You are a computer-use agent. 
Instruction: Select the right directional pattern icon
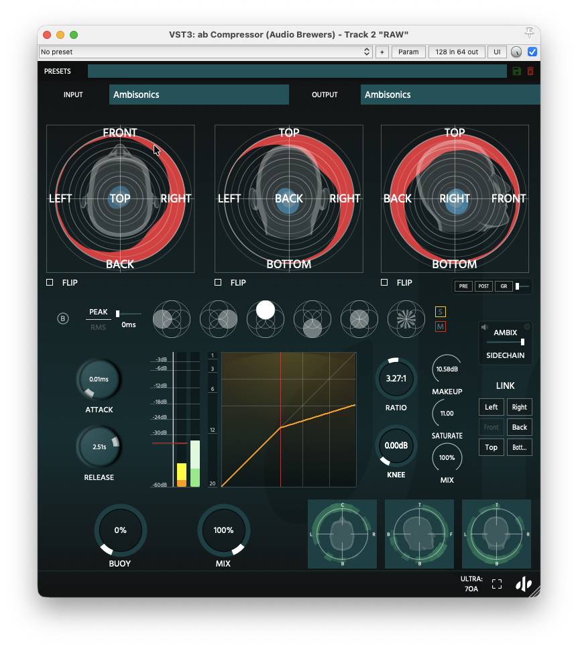click(219, 319)
